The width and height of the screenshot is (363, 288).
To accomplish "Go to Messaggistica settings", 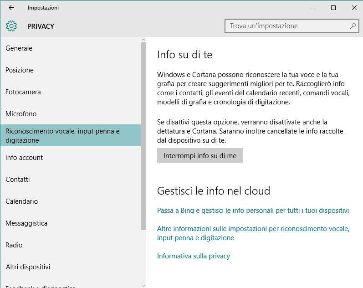I will (26, 223).
